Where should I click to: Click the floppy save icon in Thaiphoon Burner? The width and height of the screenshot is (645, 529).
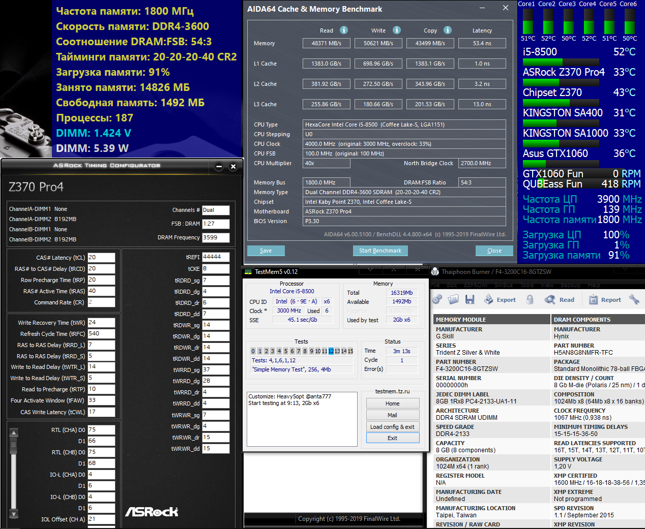click(x=470, y=299)
